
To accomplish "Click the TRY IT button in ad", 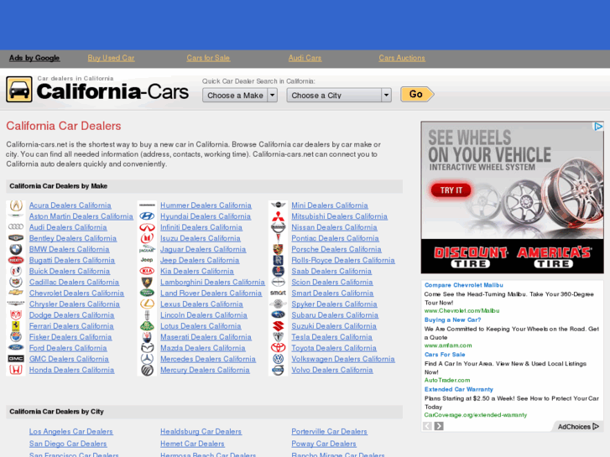I will [451, 190].
